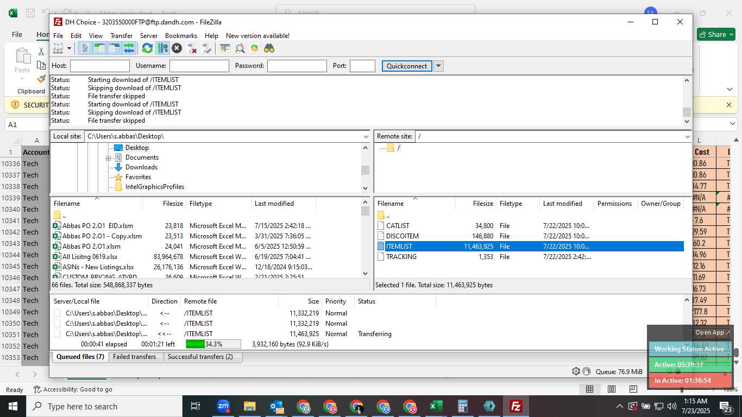Image resolution: width=742 pixels, height=417 pixels.
Task: Toggle remote directory tree display
Action: [x=114, y=48]
